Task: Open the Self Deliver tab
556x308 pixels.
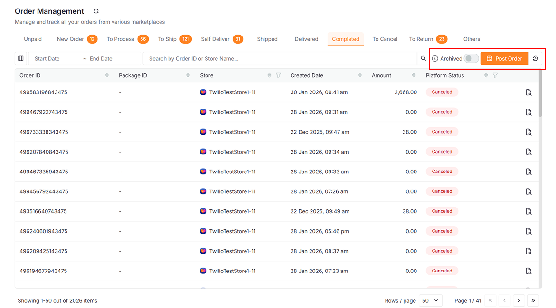Action: coord(215,39)
